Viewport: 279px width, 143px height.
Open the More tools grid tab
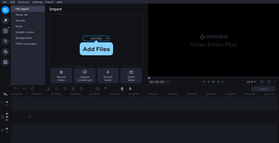(5, 62)
